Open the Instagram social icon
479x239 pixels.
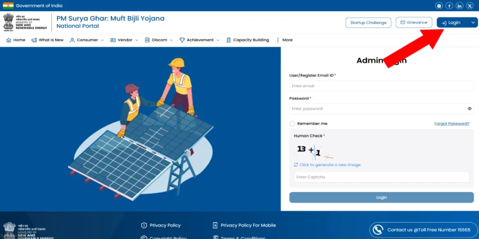[x=439, y=6]
